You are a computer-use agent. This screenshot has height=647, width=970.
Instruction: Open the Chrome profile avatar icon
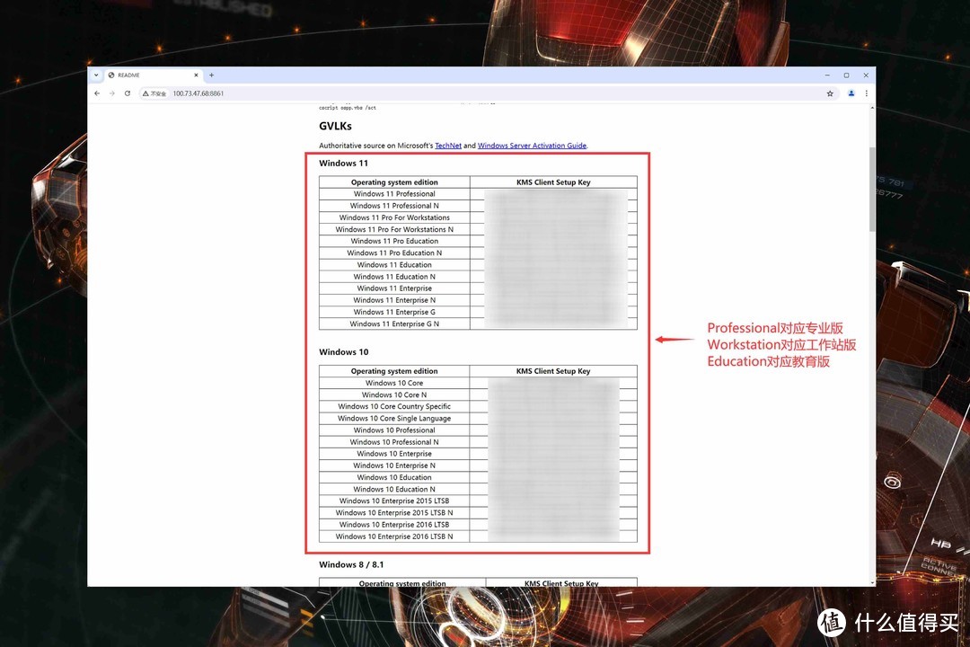[x=851, y=93]
